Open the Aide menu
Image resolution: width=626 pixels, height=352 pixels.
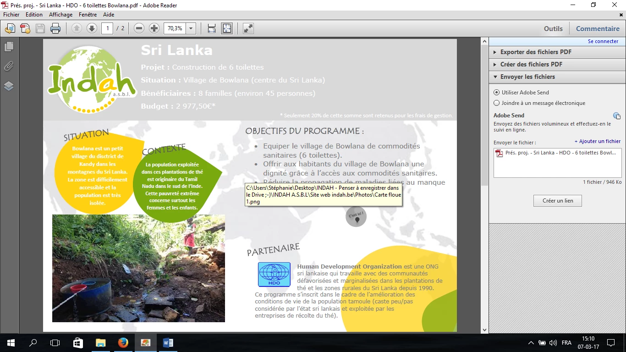pos(109,15)
